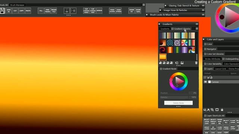Click the Position slider in Gradient Node
Viewport: 239px width, 134px height.
pyautogui.click(x=174, y=93)
